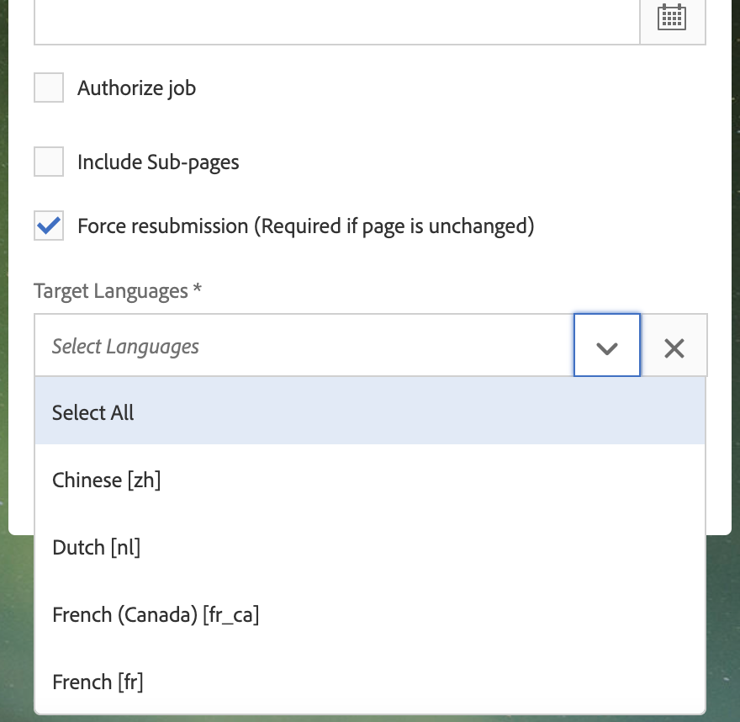Collapse the Target Languages chevron dropdown
Screen dimensions: 740x722
click(x=606, y=347)
